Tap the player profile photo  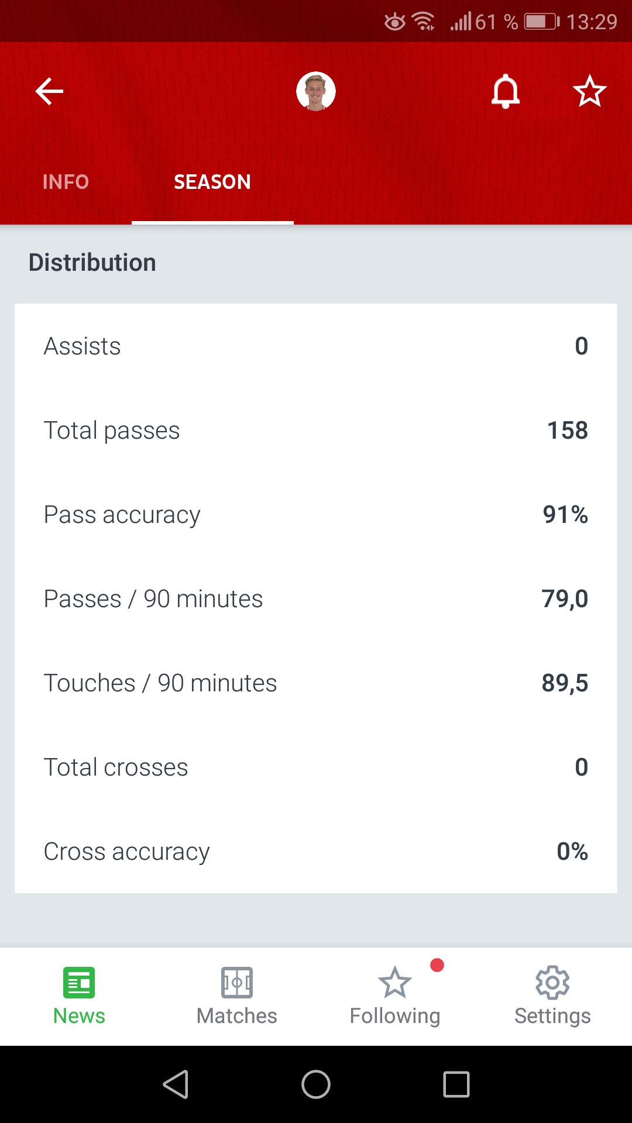(x=316, y=91)
